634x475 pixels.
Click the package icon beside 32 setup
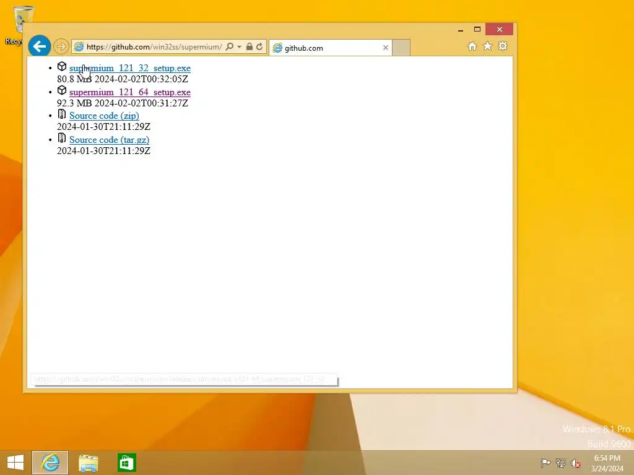tap(62, 66)
